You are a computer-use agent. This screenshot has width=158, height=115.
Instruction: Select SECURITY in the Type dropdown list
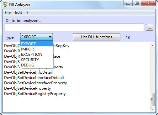pyautogui.click(x=36, y=60)
